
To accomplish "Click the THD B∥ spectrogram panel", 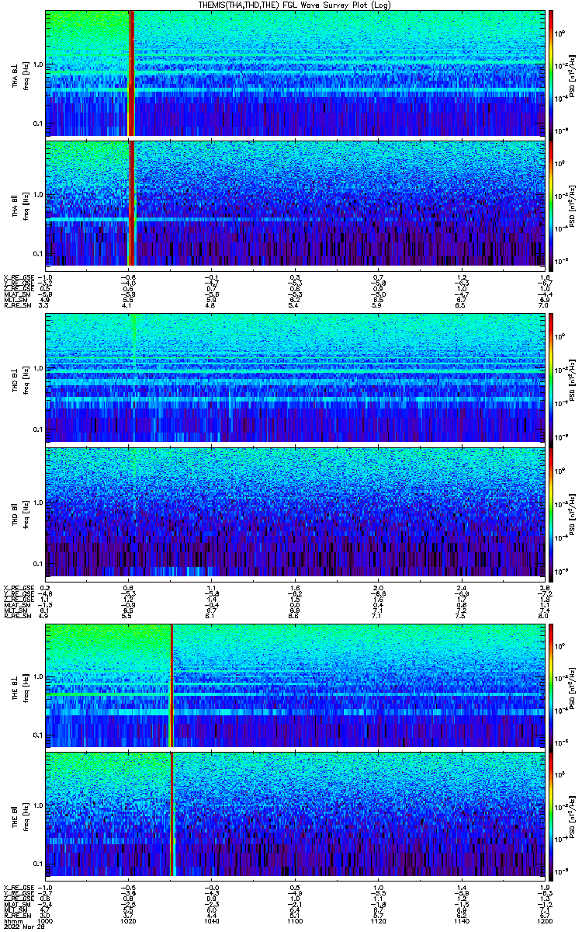I will point(295,510).
